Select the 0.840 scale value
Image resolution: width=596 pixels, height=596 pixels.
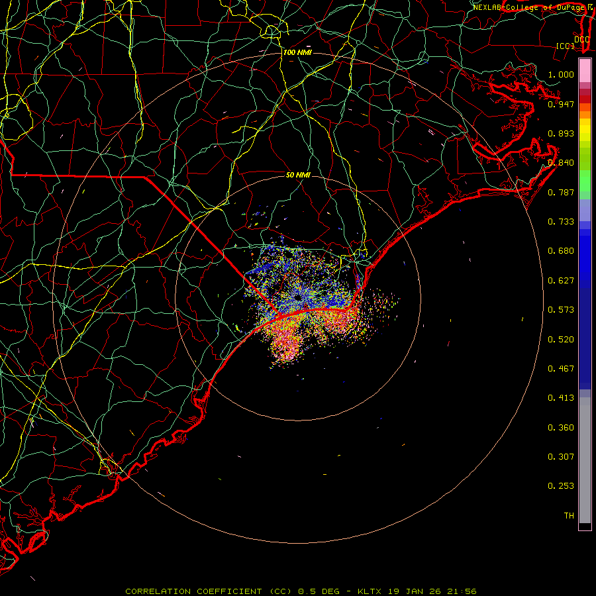[x=561, y=163]
